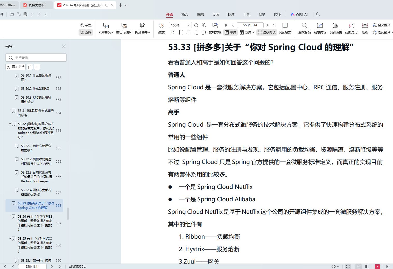Go to previous page in toolbar

[x=233, y=25]
